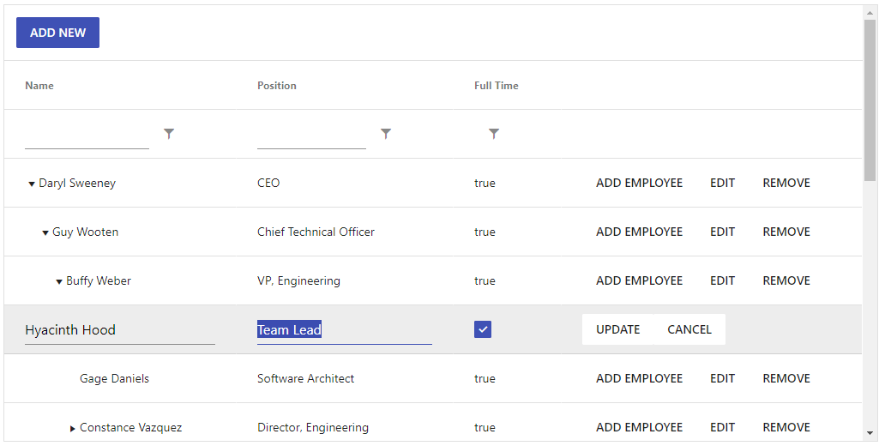Click the true value in Gage Daniels row
This screenshot has height=446, width=885.
coord(485,379)
